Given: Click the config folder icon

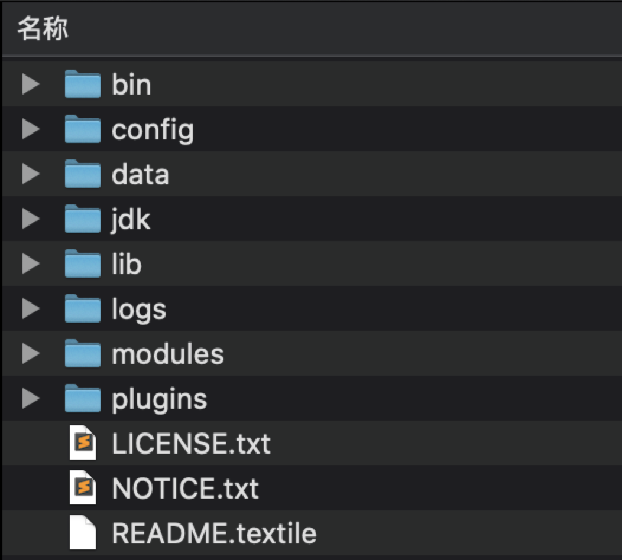Looking at the screenshot, I should click(82, 129).
